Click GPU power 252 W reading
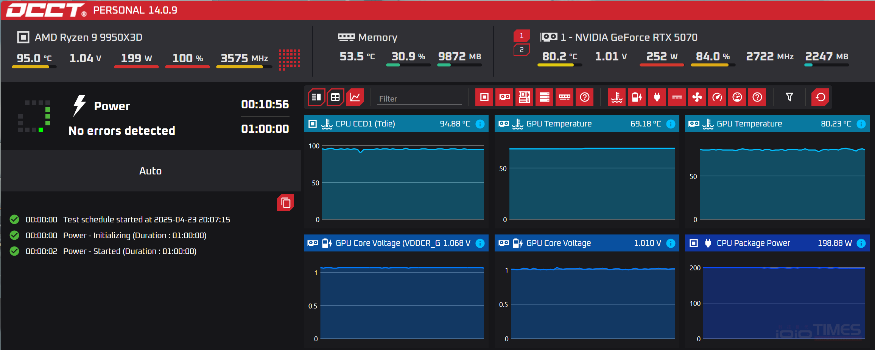The height and width of the screenshot is (350, 875). [662, 57]
